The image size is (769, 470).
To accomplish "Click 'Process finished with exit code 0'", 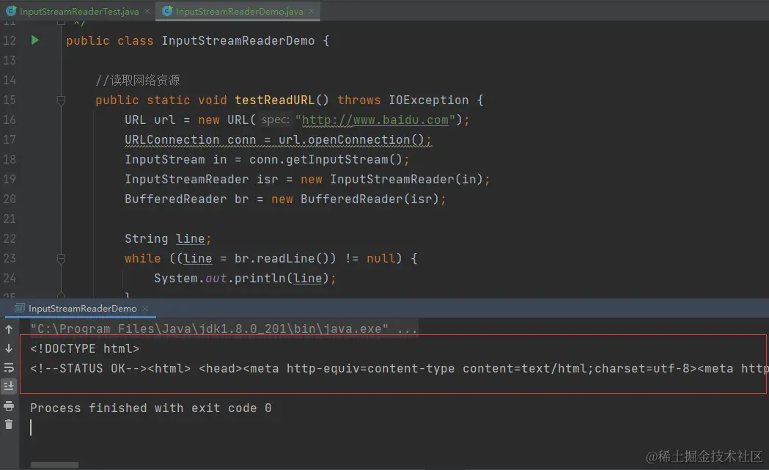I will tap(151, 408).
